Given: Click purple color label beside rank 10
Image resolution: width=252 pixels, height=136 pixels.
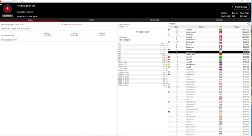Looking at the screenshot, I should tap(169, 50).
